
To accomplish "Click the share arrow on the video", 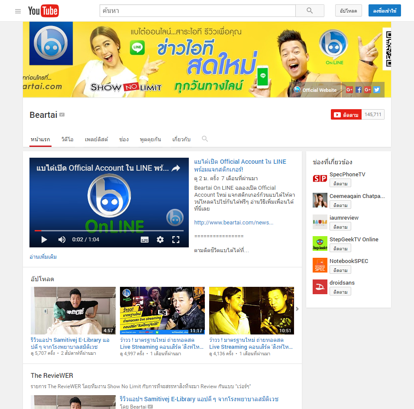I will [176, 169].
